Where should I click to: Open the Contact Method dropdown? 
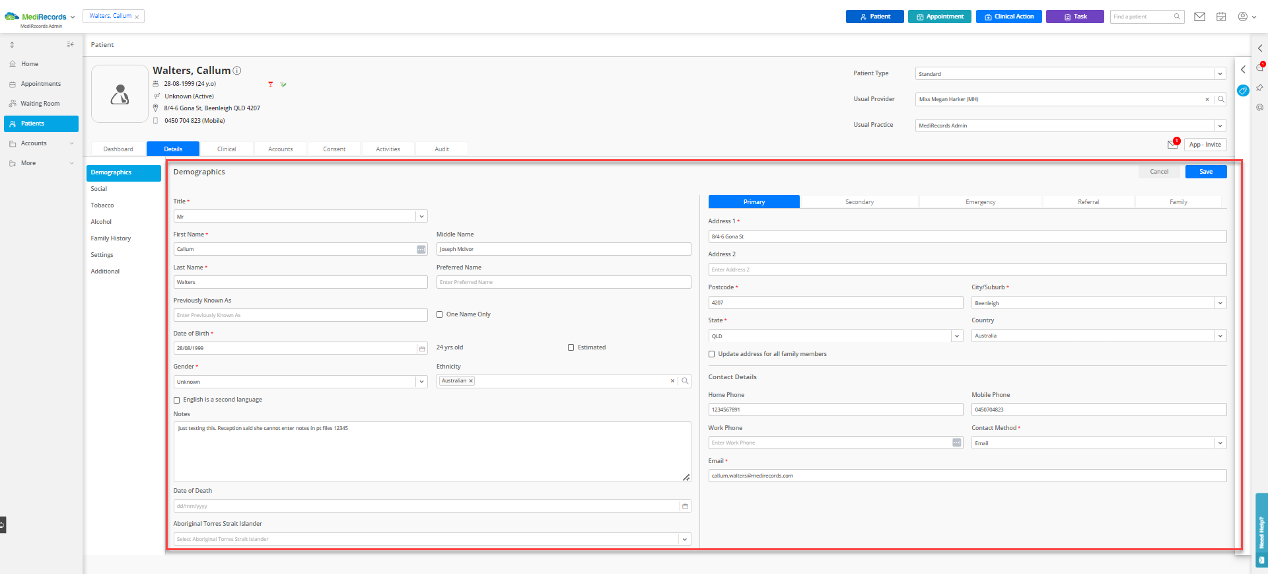tap(1220, 443)
